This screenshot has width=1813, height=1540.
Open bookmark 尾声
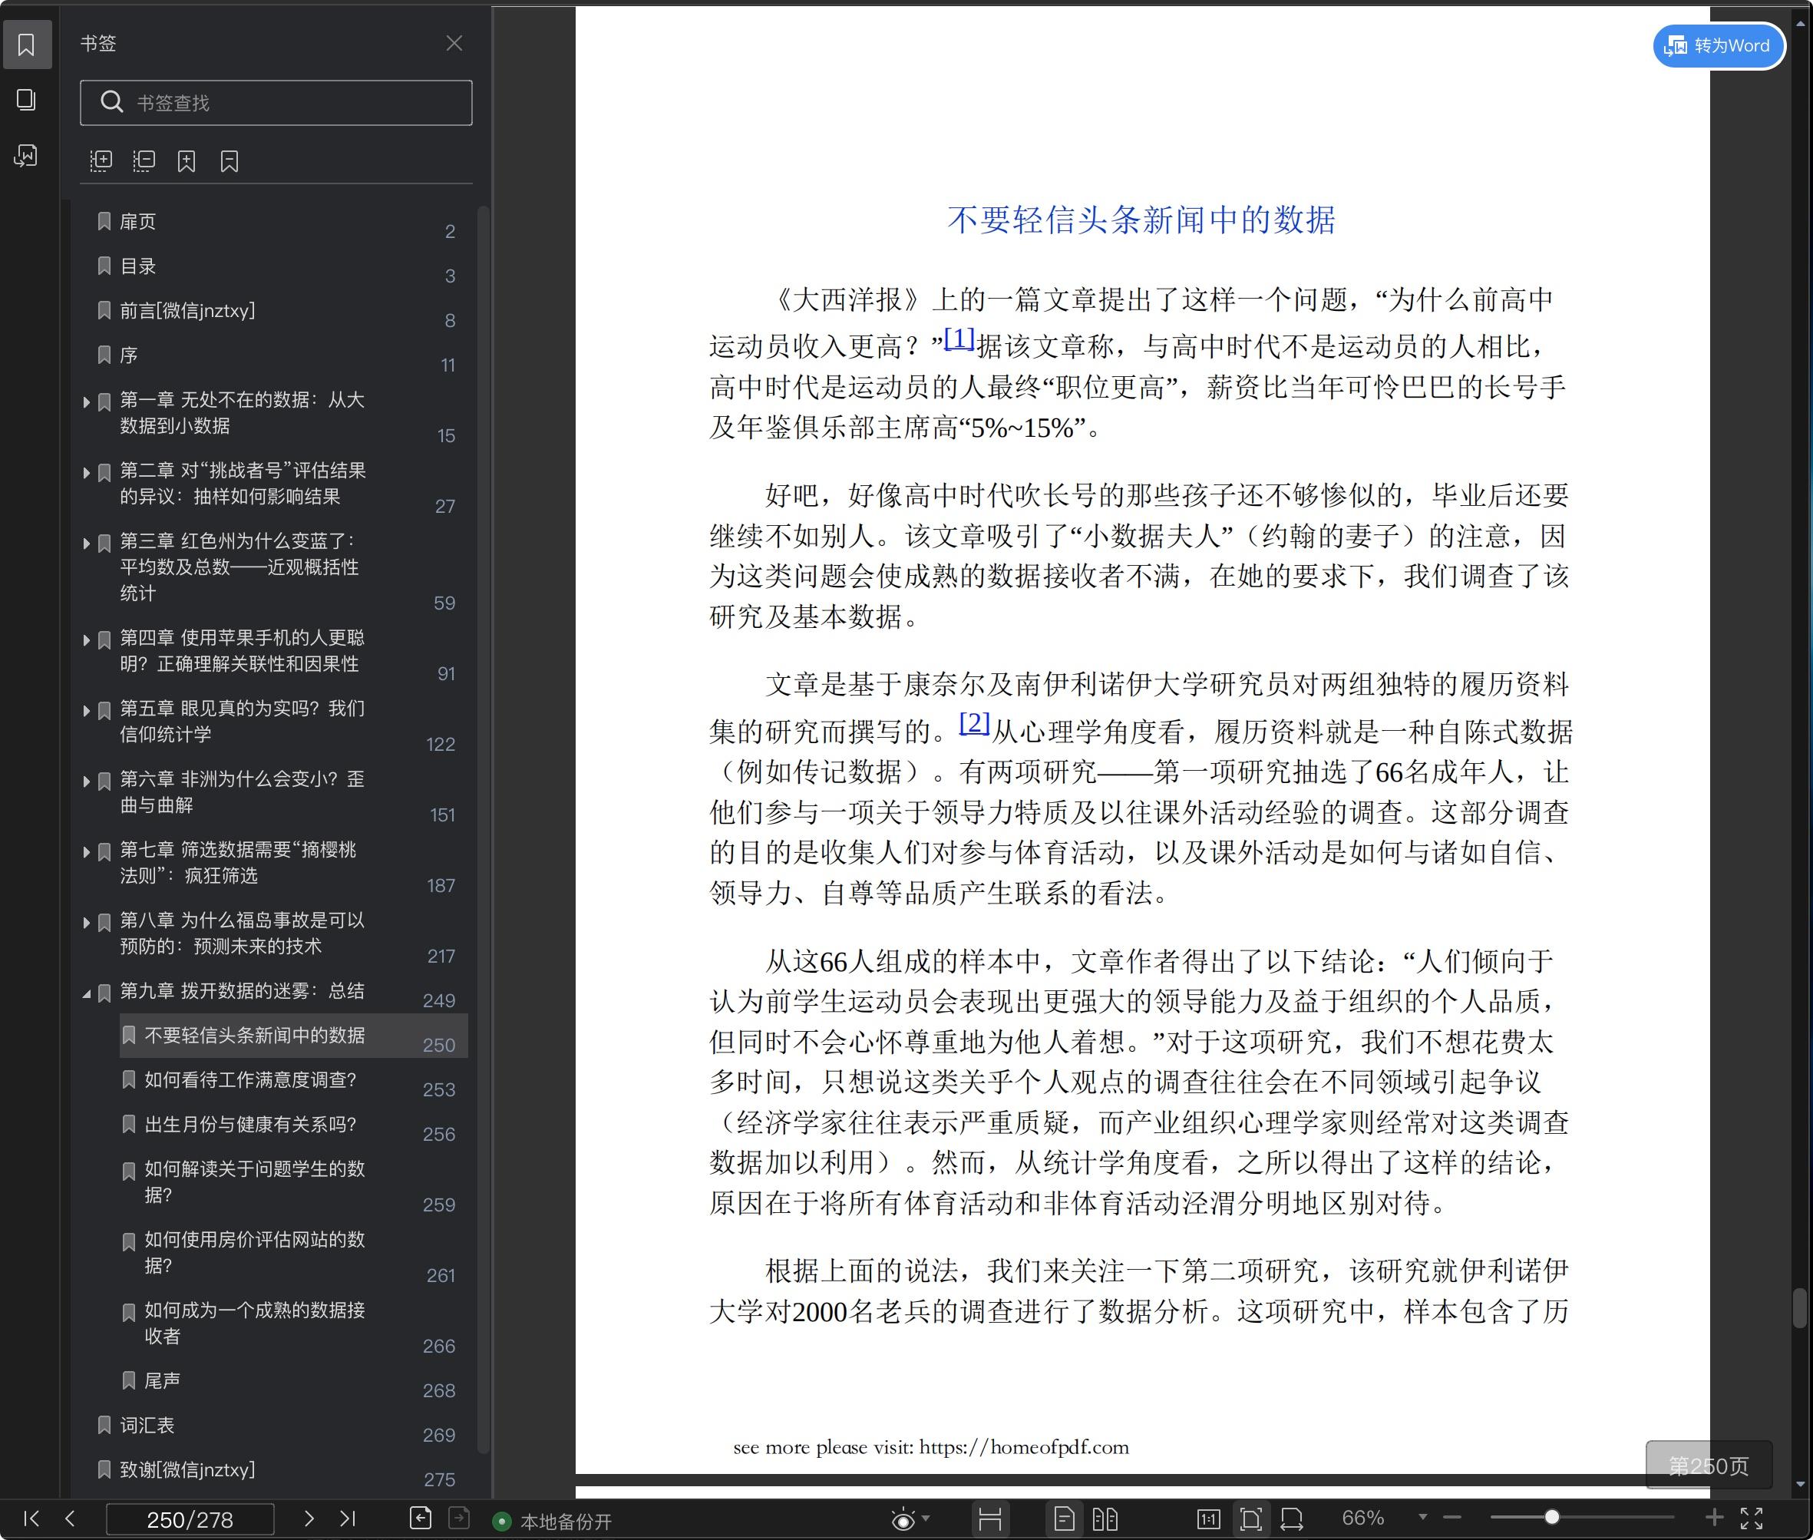(x=163, y=1381)
